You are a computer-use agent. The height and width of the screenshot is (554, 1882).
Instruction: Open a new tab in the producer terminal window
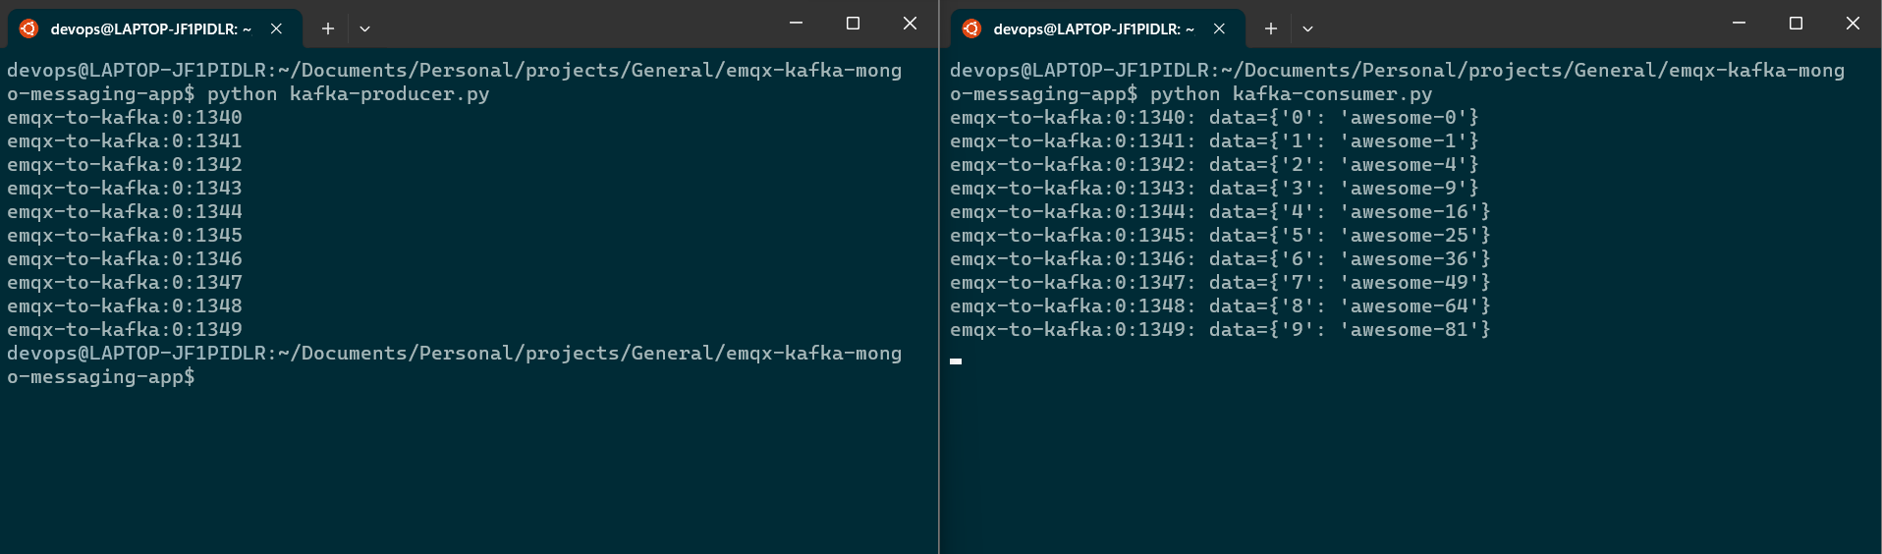click(328, 28)
